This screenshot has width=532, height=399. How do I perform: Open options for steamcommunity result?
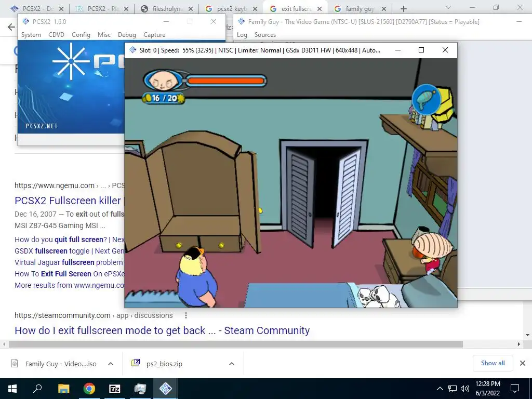(x=186, y=315)
